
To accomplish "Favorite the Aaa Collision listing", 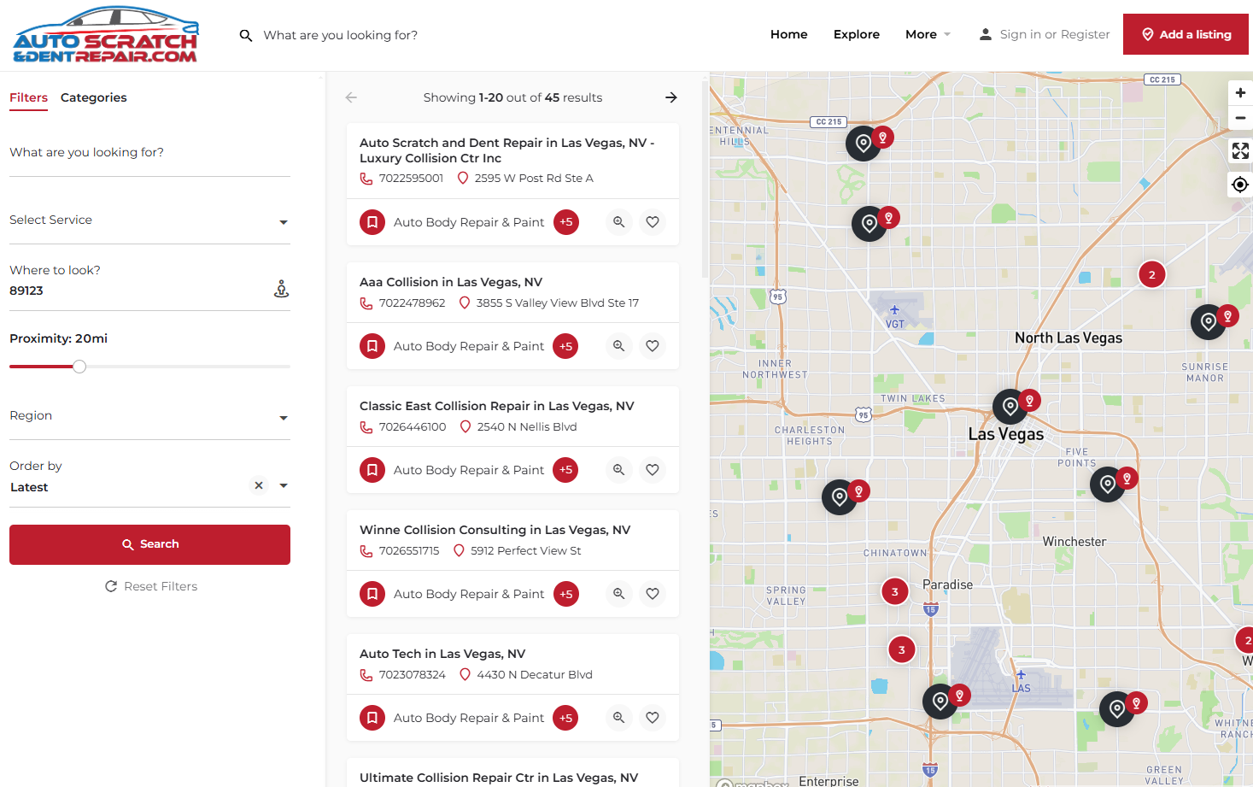I will coord(653,346).
